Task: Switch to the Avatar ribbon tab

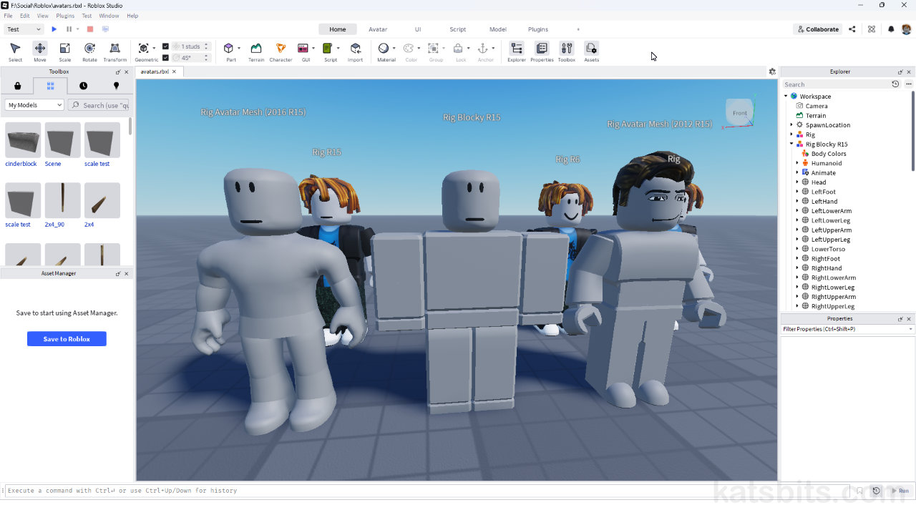Action: [x=378, y=29]
